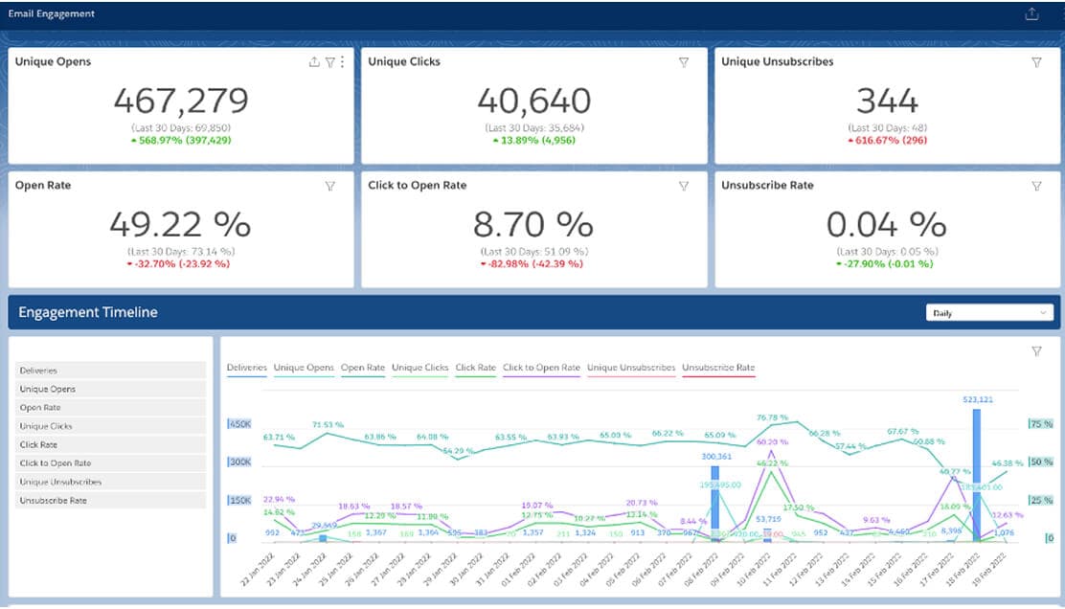Open the filter on Unique Opens card
This screenshot has height=609, width=1065.
[330, 62]
